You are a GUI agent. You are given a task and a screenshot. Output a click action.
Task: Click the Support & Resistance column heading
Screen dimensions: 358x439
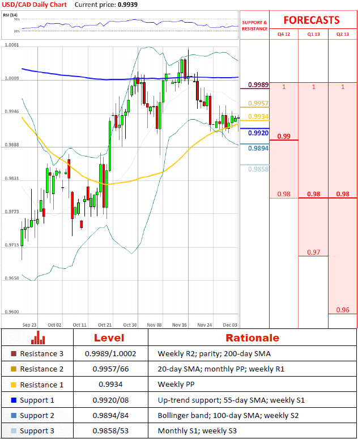[254, 26]
